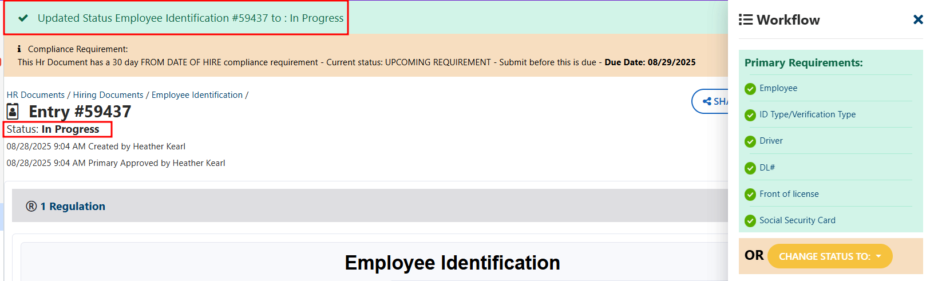Click the registered symbol icon beside Regulation
The image size is (934, 281).
coord(31,207)
